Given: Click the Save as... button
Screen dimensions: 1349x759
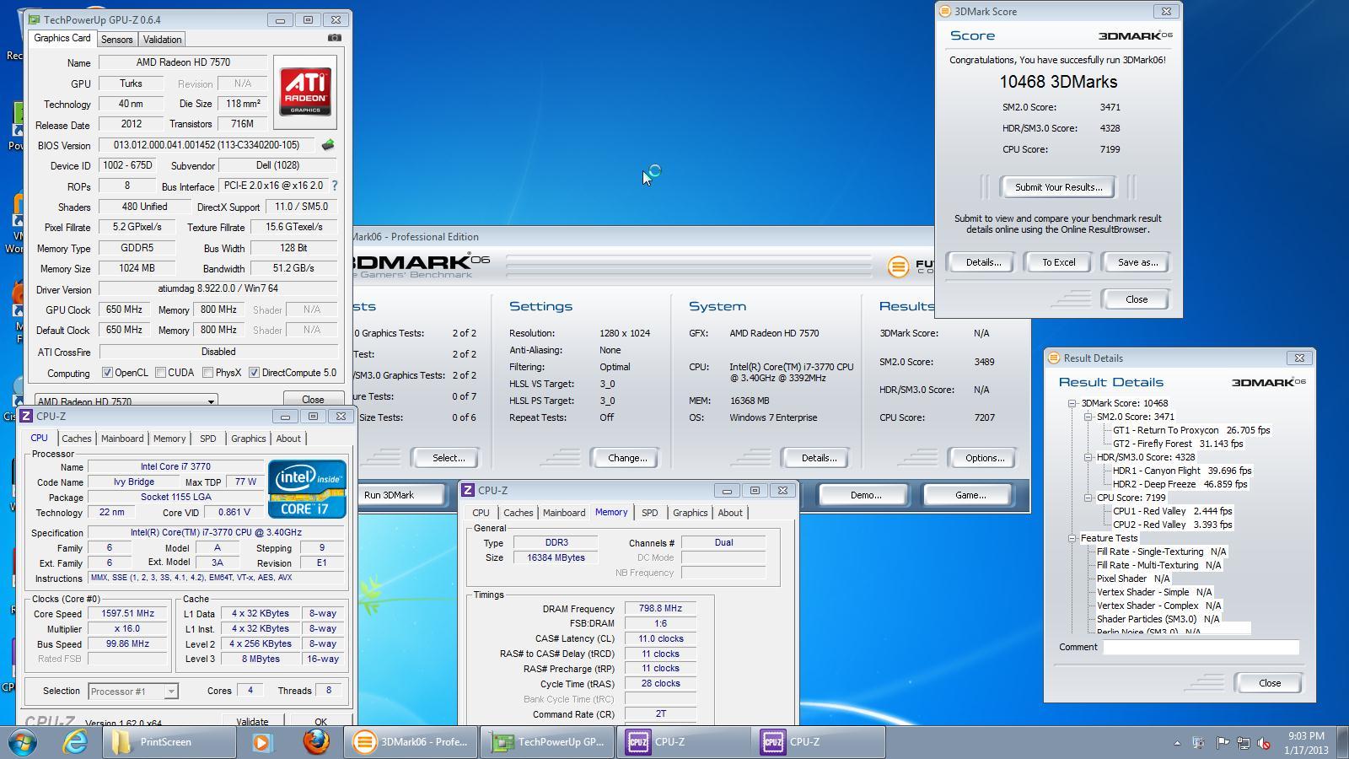Looking at the screenshot, I should pyautogui.click(x=1137, y=262).
